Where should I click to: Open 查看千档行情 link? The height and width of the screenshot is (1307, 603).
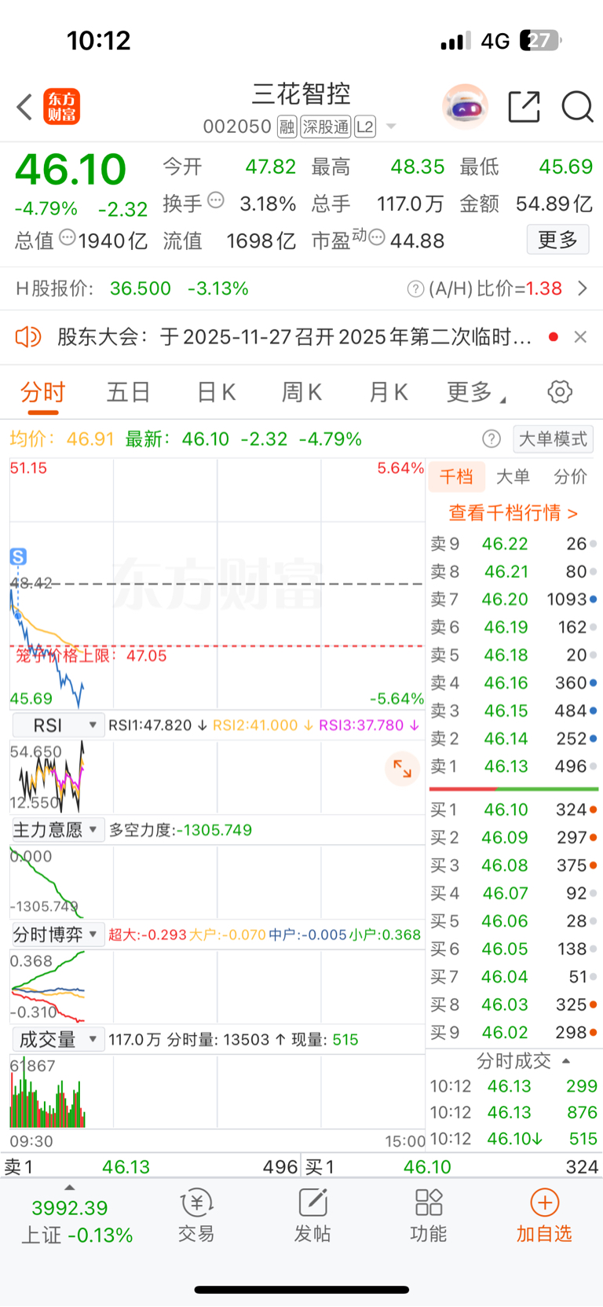pyautogui.click(x=513, y=513)
